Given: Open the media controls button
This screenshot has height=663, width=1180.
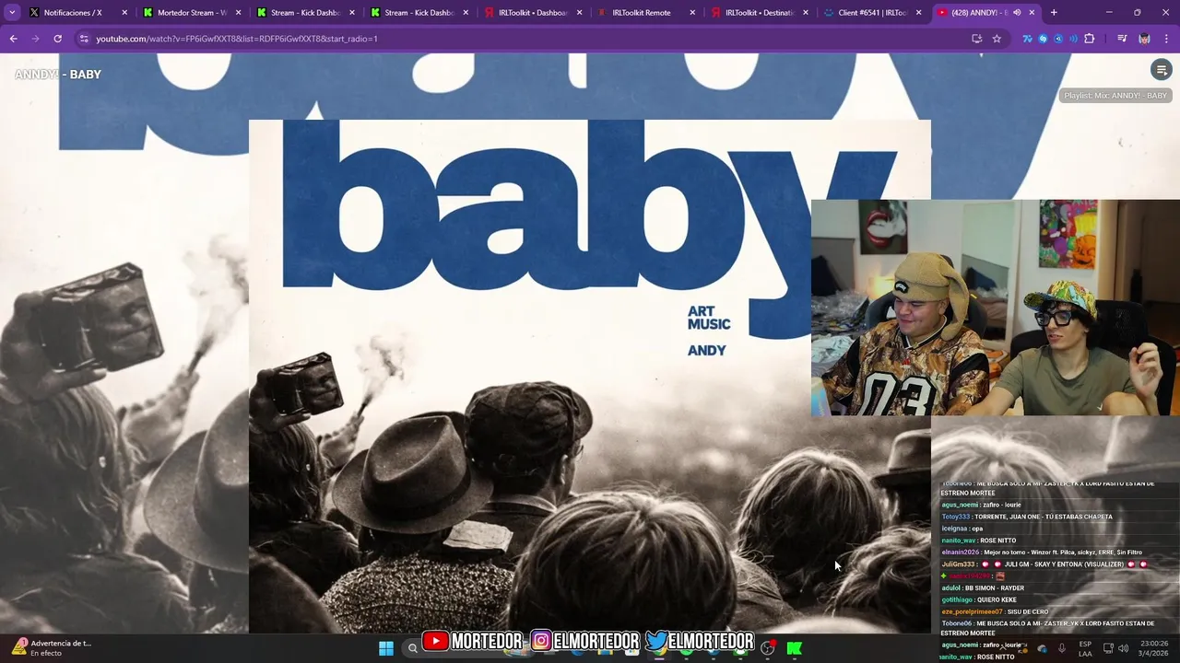Looking at the screenshot, I should pos(1122,39).
